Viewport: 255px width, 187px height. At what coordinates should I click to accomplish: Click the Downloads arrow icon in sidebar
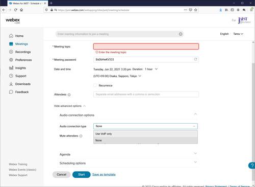[11, 84]
